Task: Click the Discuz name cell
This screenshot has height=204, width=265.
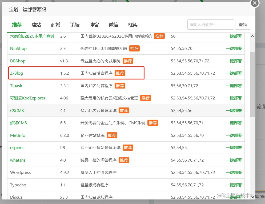Action: coord(16,197)
